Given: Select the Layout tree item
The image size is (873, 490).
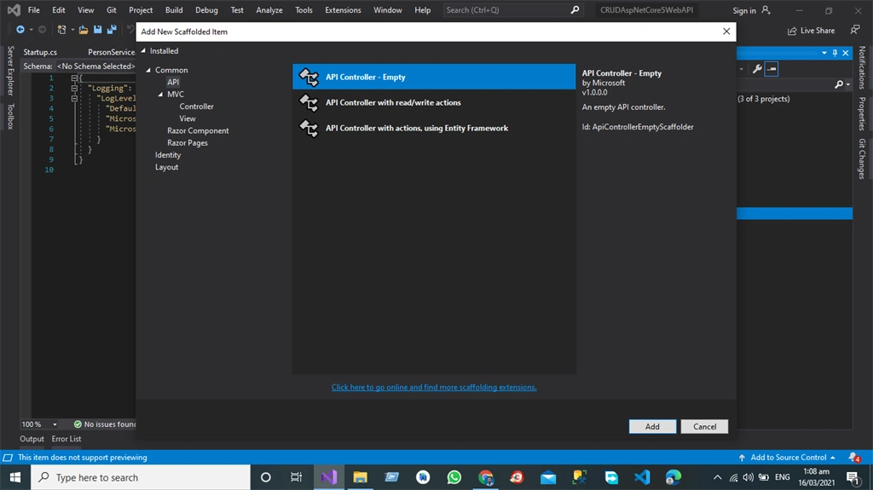Looking at the screenshot, I should pos(166,167).
